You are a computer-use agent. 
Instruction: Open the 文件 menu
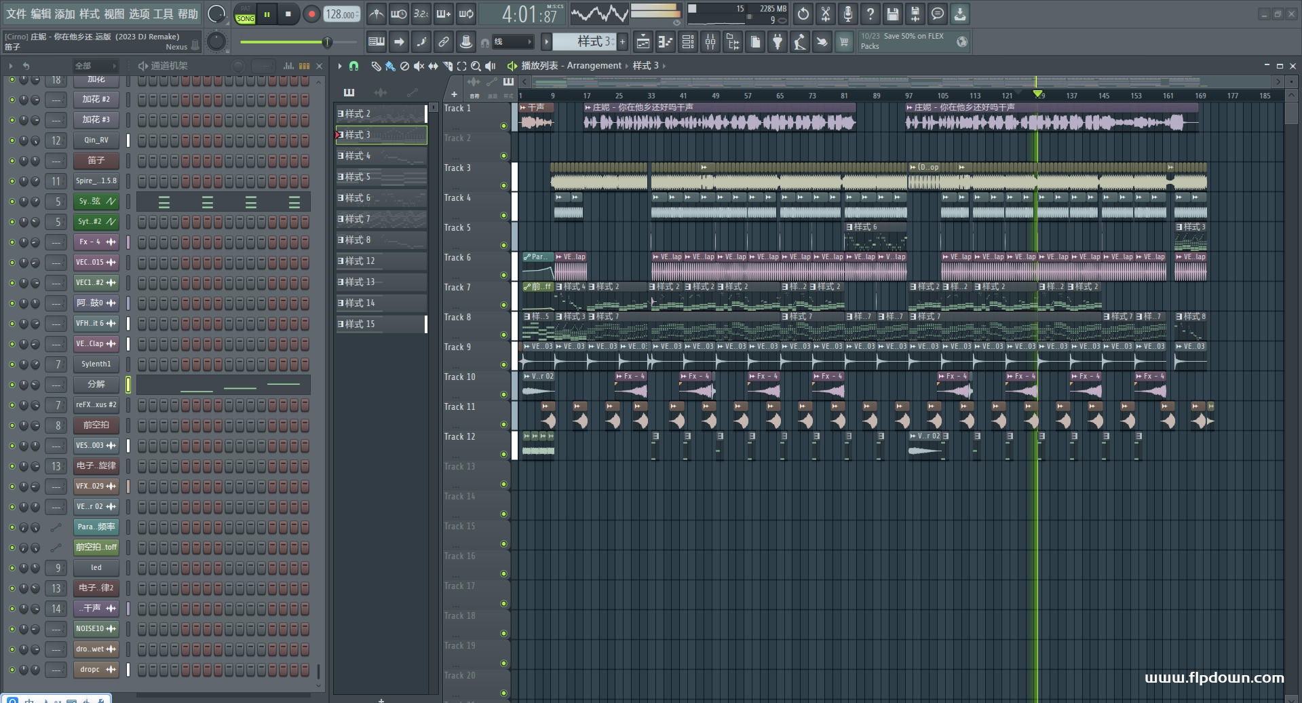click(x=16, y=14)
